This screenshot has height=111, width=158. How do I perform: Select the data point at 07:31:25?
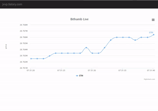(x=62, y=53)
